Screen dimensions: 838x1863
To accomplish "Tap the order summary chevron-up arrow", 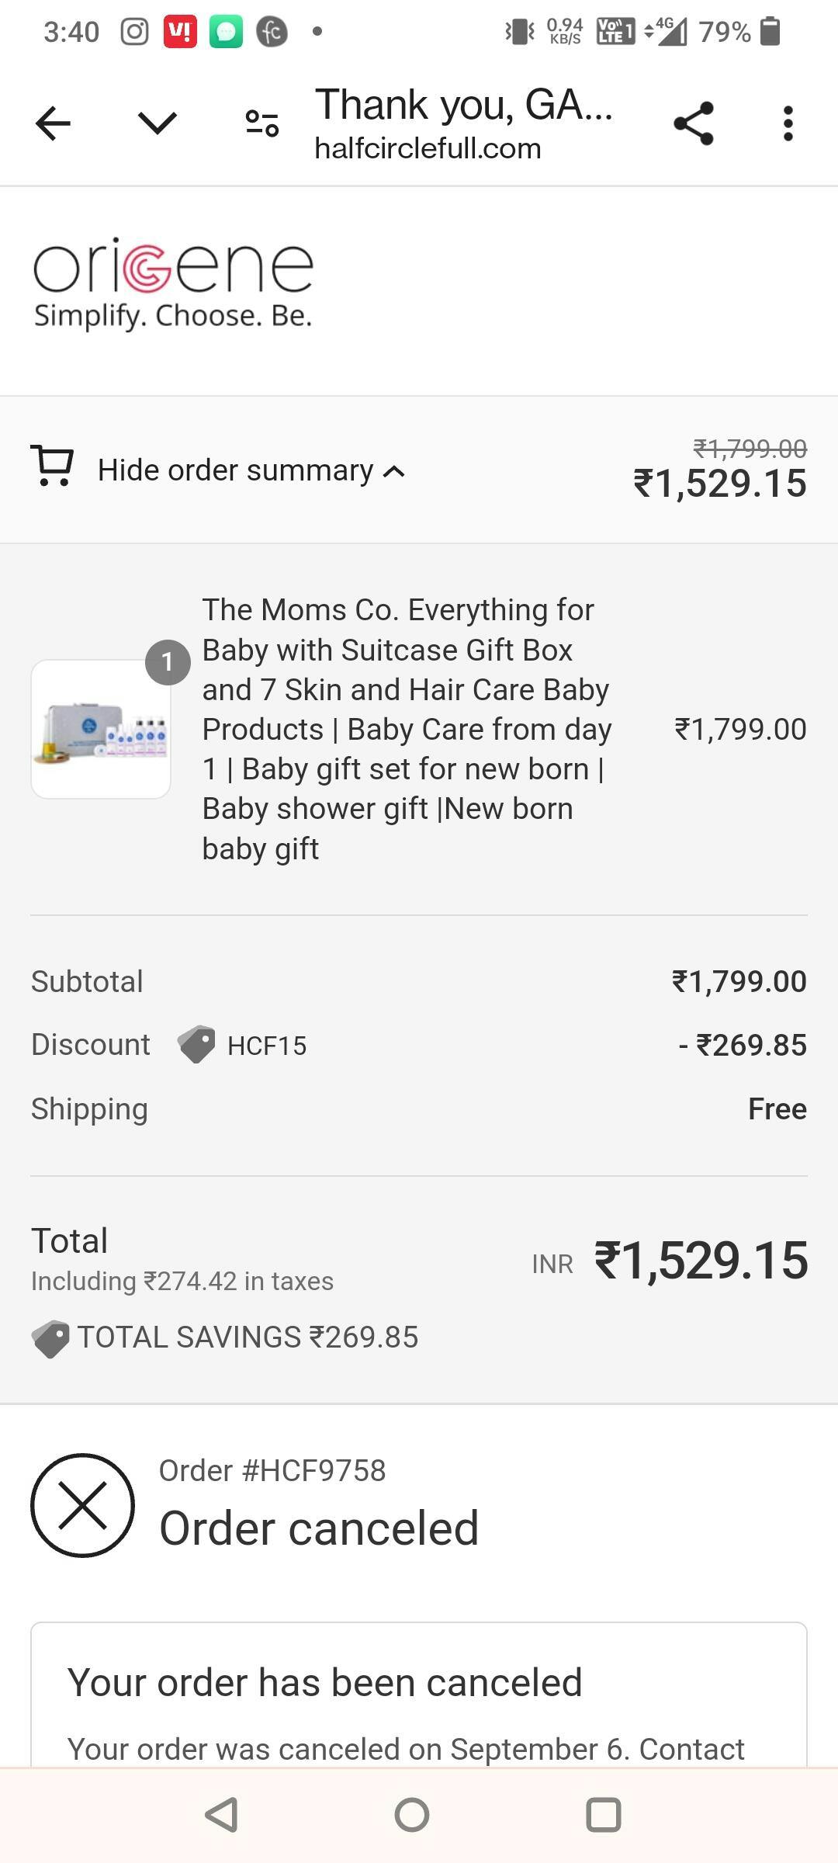I will [394, 471].
